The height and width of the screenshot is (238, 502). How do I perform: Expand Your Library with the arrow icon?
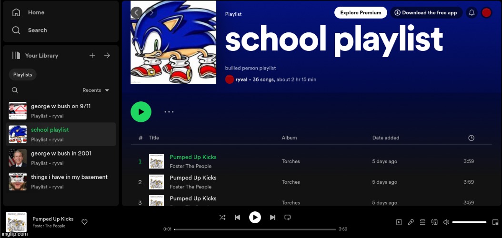pyautogui.click(x=107, y=56)
